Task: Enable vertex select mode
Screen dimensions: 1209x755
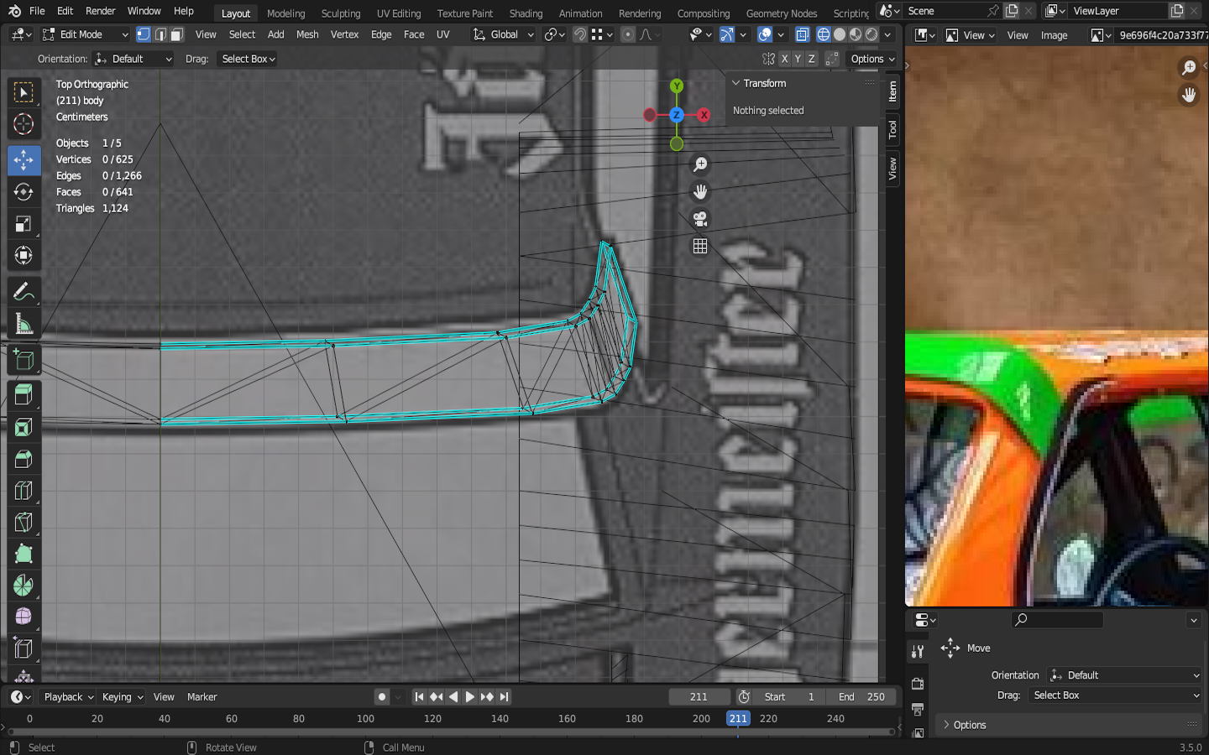Action: (144, 34)
